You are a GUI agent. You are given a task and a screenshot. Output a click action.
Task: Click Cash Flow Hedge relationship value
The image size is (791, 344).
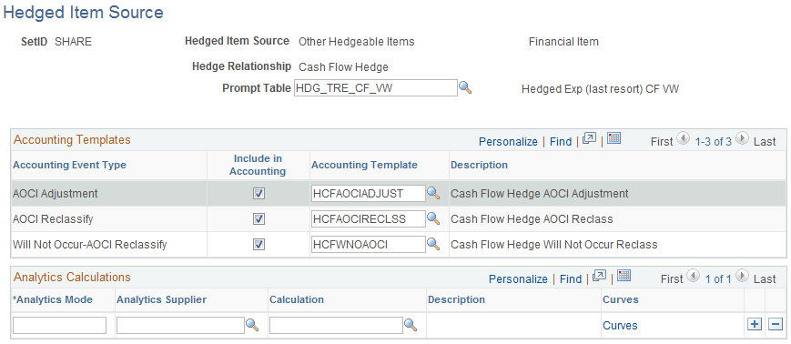click(343, 67)
